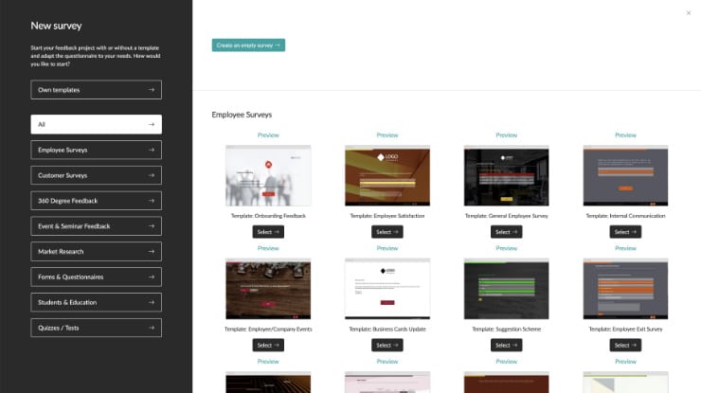Click the 'Template: Employee/Company Events' caption

[x=268, y=329]
